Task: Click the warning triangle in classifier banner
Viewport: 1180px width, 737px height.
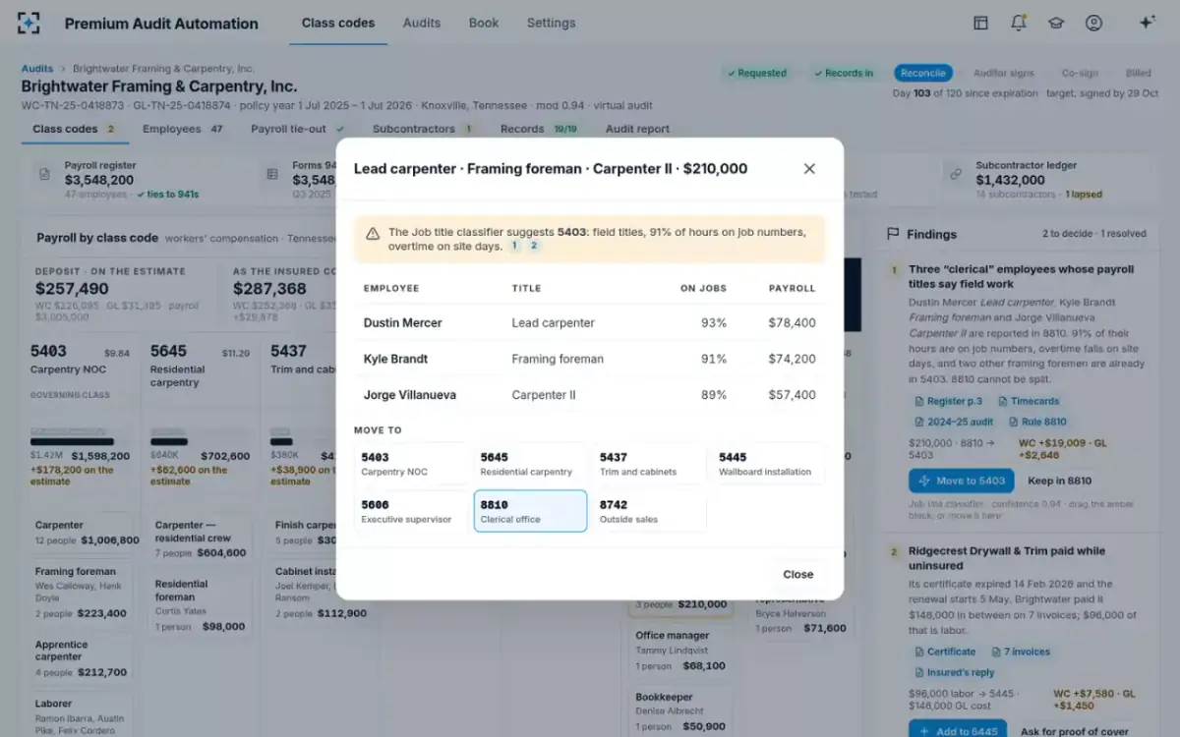Action: (x=373, y=234)
